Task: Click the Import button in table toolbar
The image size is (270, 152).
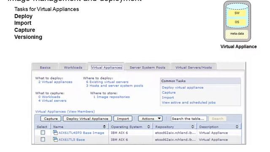Action: click(x=123, y=119)
